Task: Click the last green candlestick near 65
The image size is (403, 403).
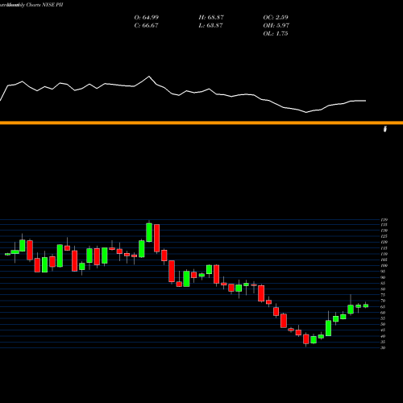Action: (x=366, y=305)
